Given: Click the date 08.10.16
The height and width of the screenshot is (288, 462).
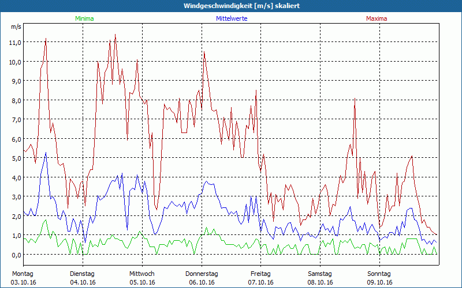Looking at the screenshot, I should 321,282.
